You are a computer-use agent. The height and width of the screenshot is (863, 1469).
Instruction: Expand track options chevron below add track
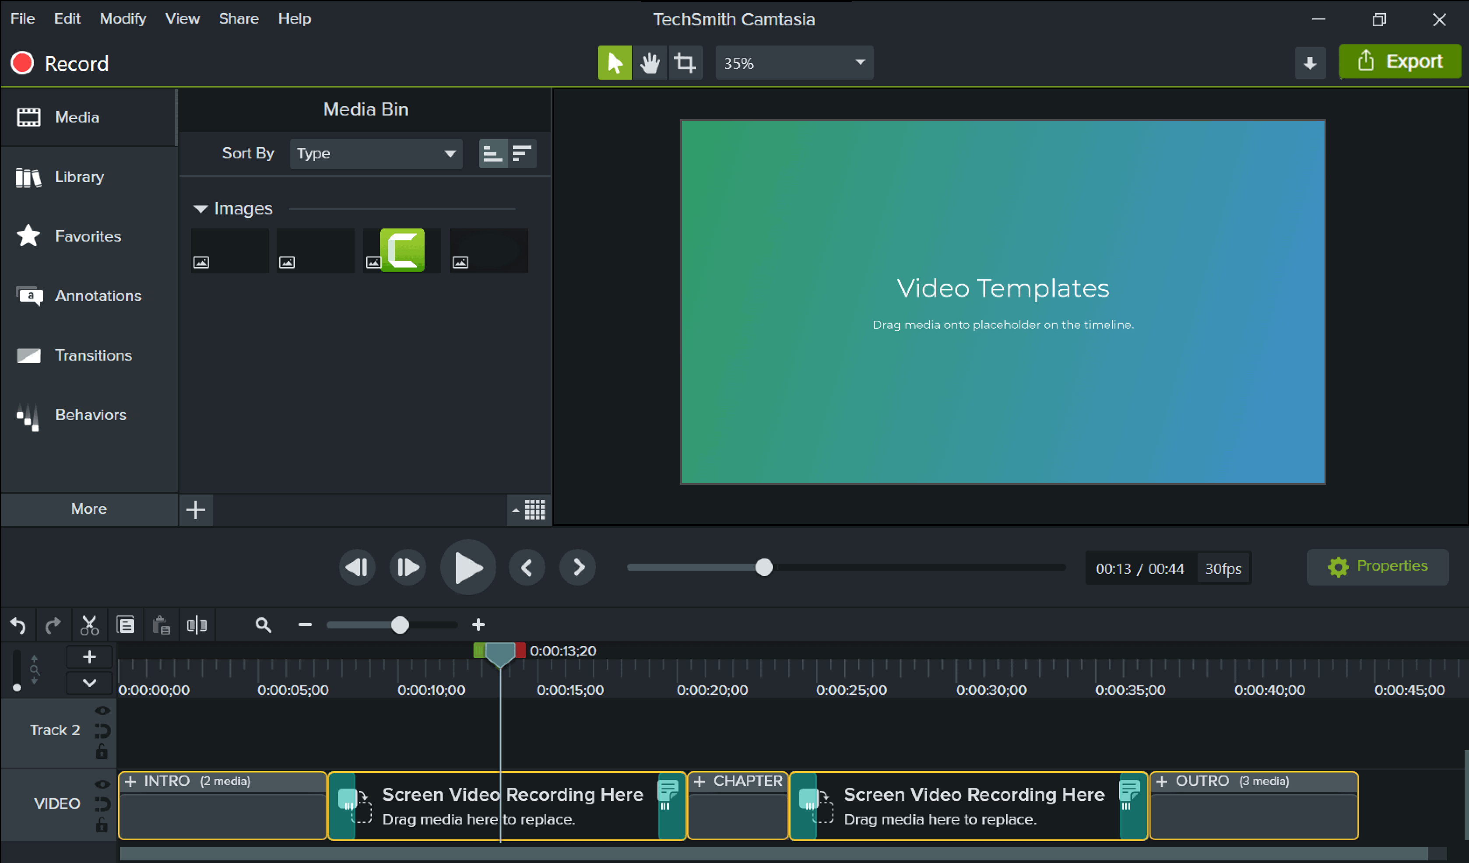89,683
